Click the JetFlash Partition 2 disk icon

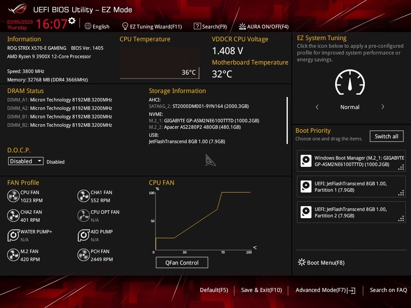pyautogui.click(x=306, y=212)
